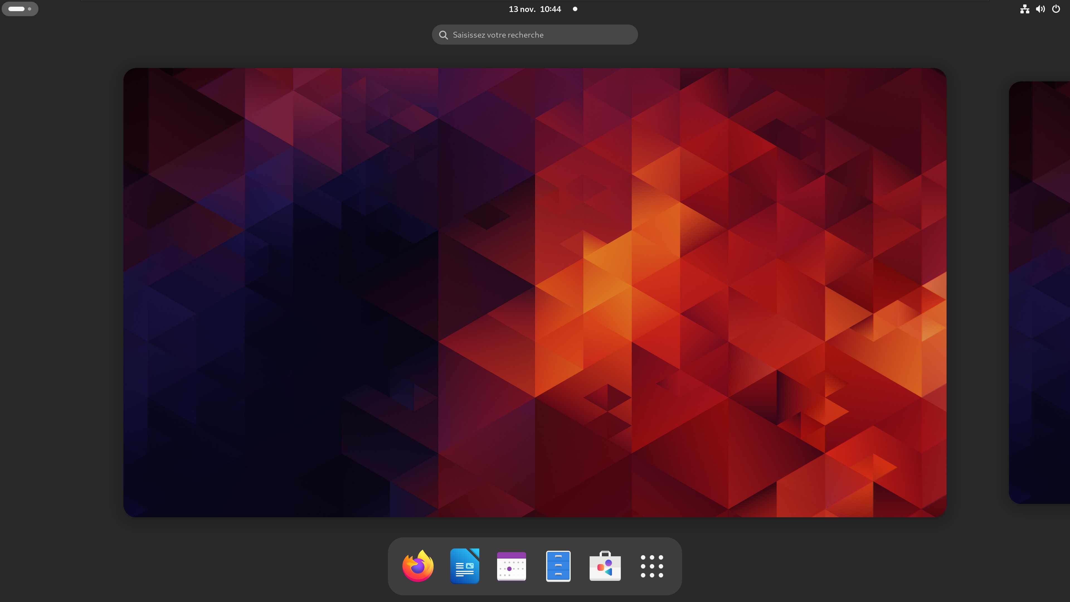The width and height of the screenshot is (1070, 602).
Task: Click the notification dot beside clock
Action: point(575,9)
